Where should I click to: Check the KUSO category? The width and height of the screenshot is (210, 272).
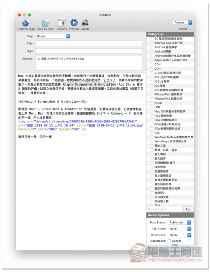(152, 103)
